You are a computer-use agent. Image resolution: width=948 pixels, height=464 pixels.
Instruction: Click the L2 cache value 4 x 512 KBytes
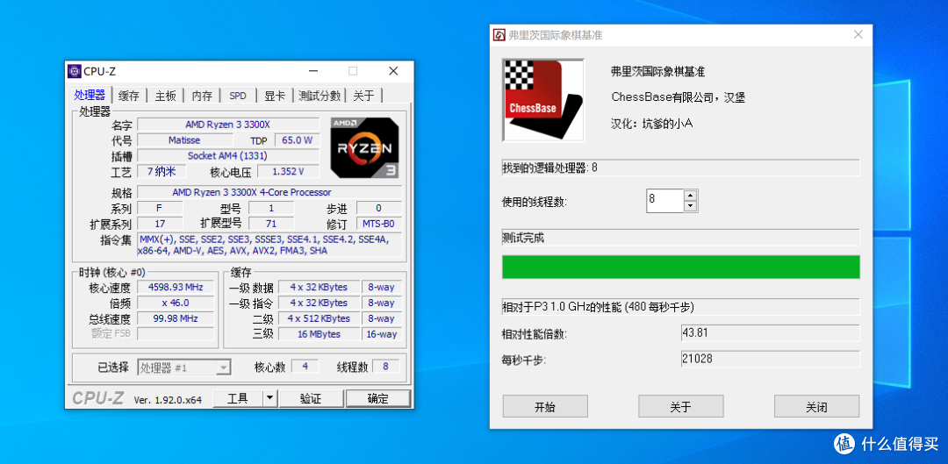[319, 318]
